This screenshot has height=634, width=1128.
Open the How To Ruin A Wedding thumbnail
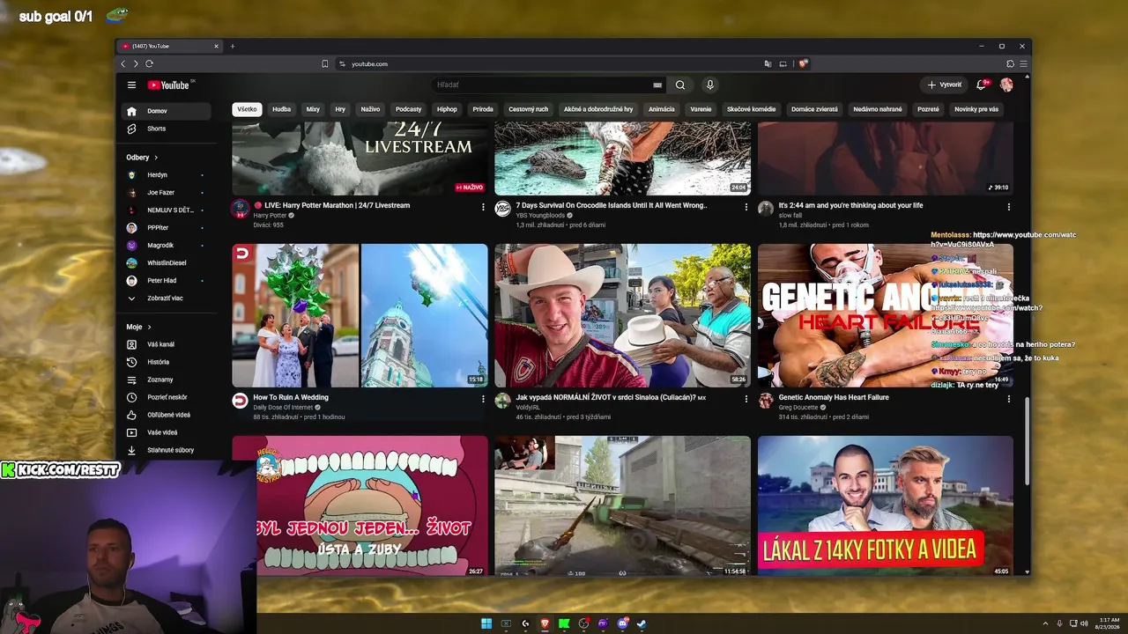(x=360, y=315)
